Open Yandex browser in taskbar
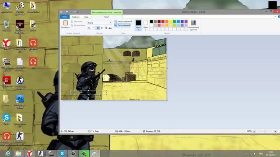280x157 pixels. tap(30, 154)
